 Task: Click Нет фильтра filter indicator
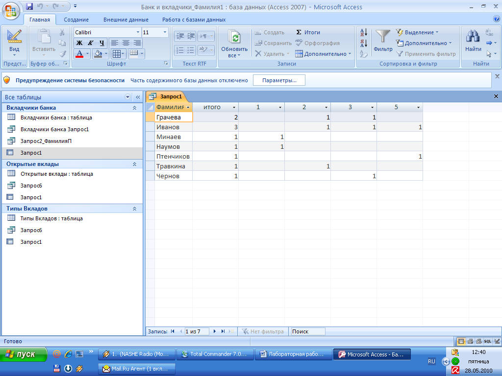[x=263, y=331]
